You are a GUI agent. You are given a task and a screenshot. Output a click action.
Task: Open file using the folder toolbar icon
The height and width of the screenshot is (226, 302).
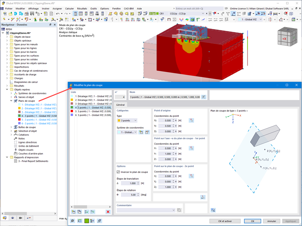tap(10, 14)
